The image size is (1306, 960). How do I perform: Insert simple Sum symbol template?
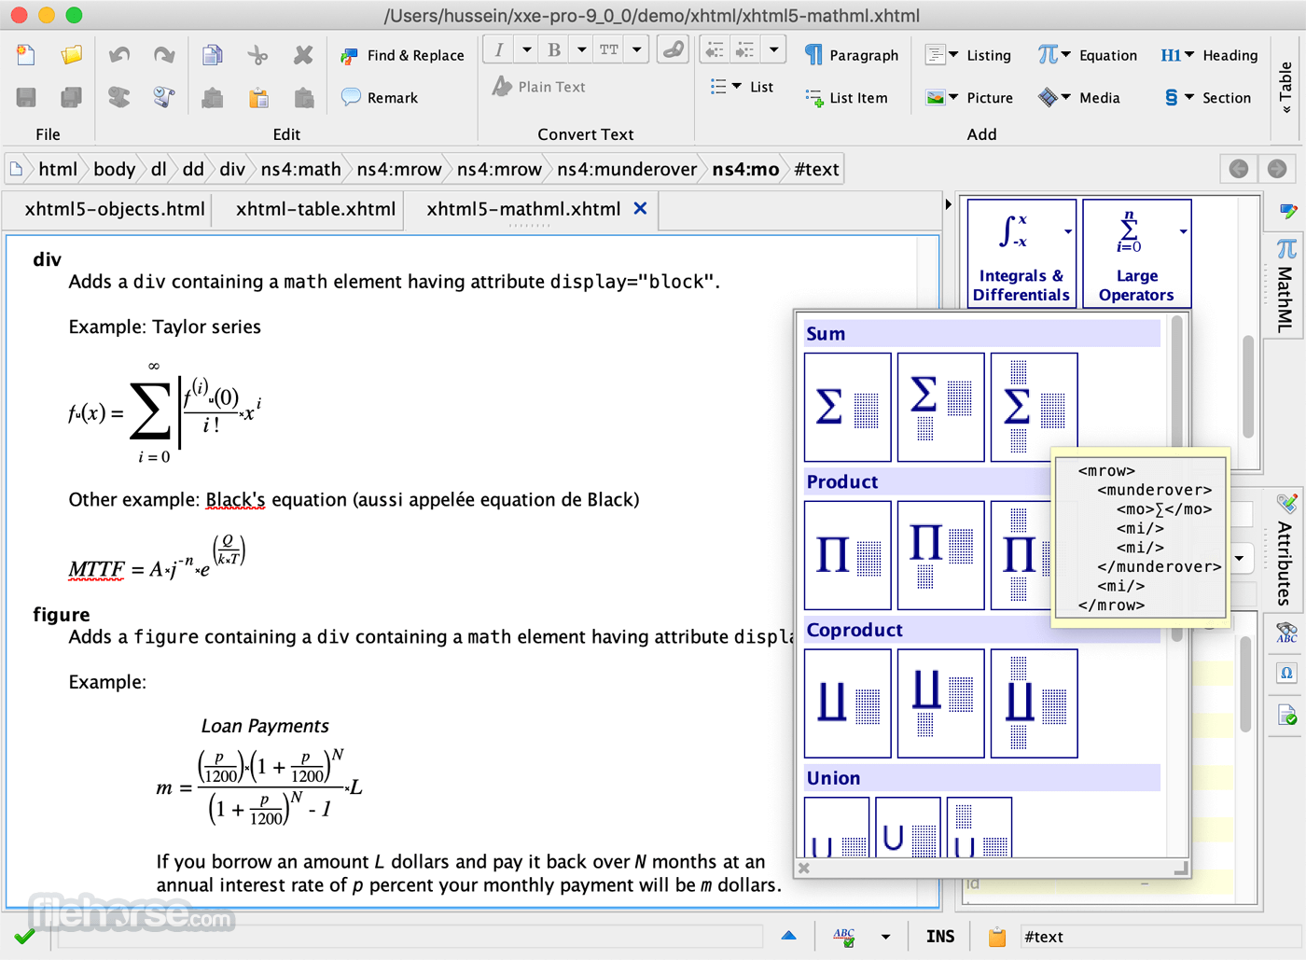click(848, 407)
